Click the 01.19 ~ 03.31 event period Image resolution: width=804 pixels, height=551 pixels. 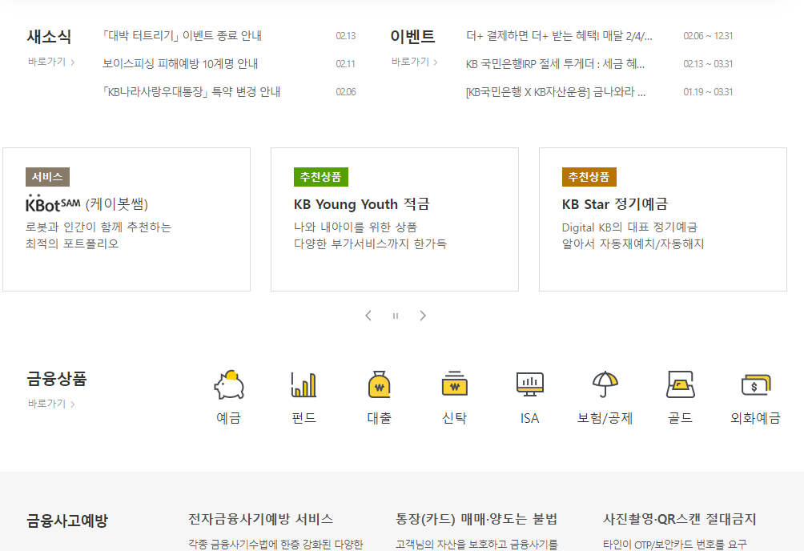(708, 92)
